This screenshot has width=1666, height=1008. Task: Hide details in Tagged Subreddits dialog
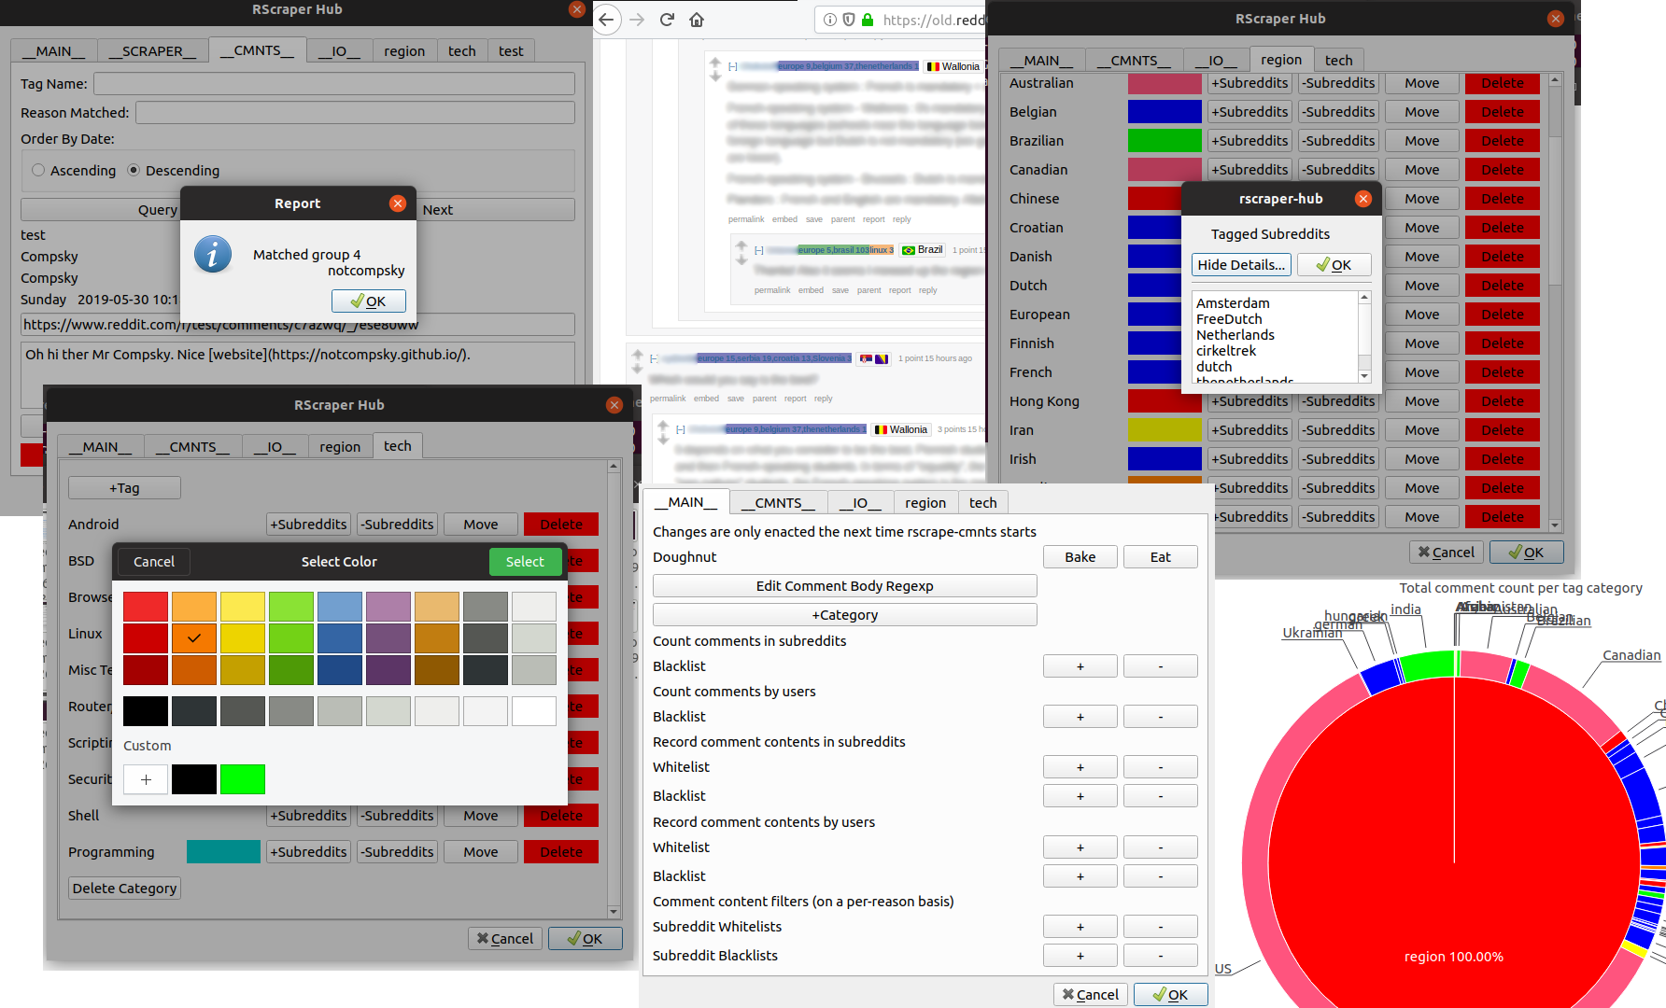pyautogui.click(x=1241, y=265)
